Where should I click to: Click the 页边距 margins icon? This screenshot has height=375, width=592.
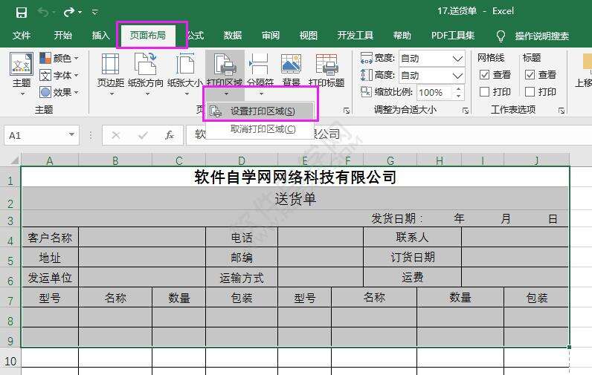point(111,64)
